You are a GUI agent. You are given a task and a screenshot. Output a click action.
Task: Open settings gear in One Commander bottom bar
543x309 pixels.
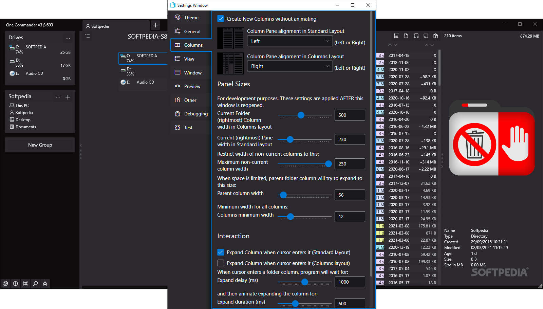pyautogui.click(x=6, y=284)
